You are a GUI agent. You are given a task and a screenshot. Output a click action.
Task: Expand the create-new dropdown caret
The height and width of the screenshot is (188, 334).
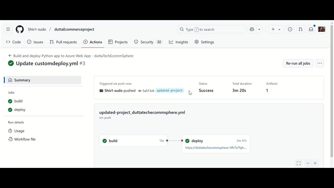click(x=279, y=29)
